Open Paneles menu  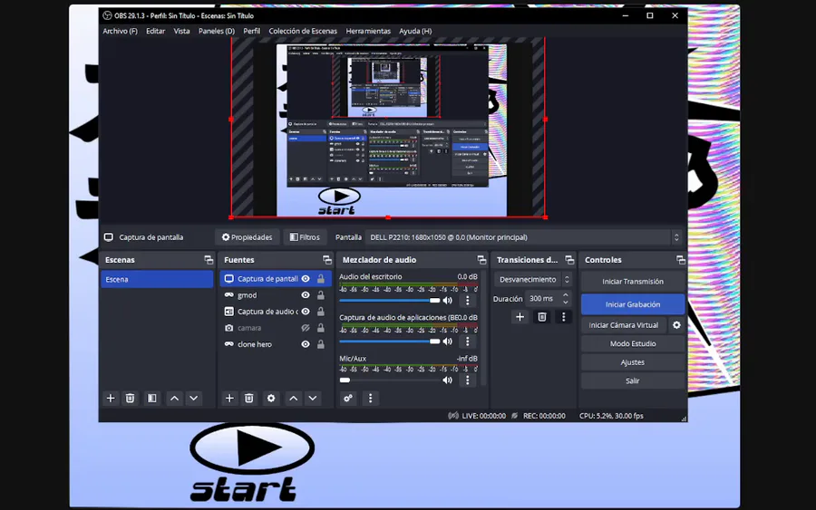[217, 31]
